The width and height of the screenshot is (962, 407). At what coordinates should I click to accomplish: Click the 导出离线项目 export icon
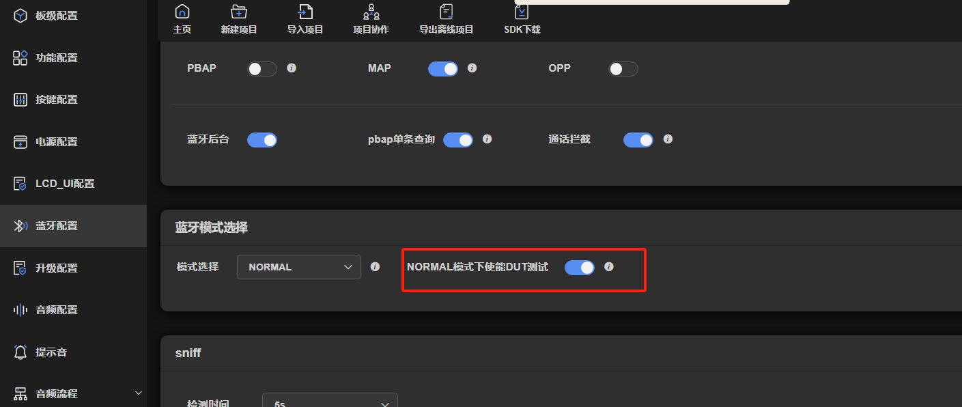point(447,11)
